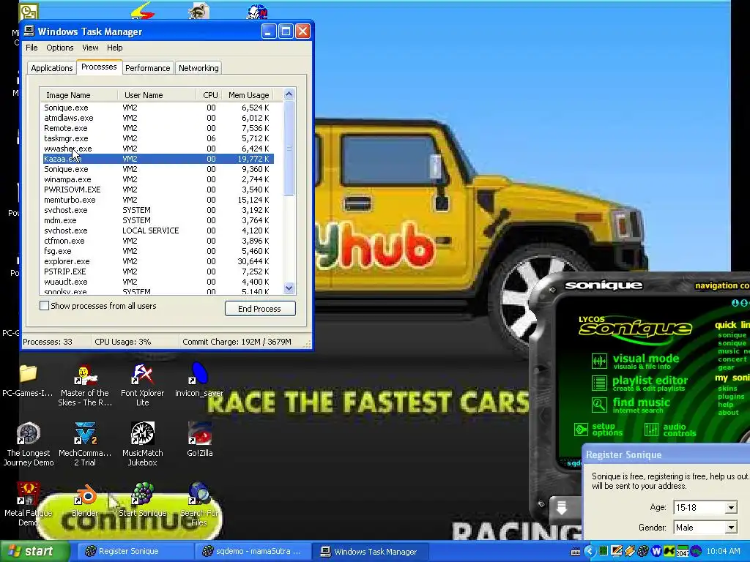Select Metal Fatigue Demo desktop shortcut
This screenshot has height=562, width=750.
[x=29, y=505]
